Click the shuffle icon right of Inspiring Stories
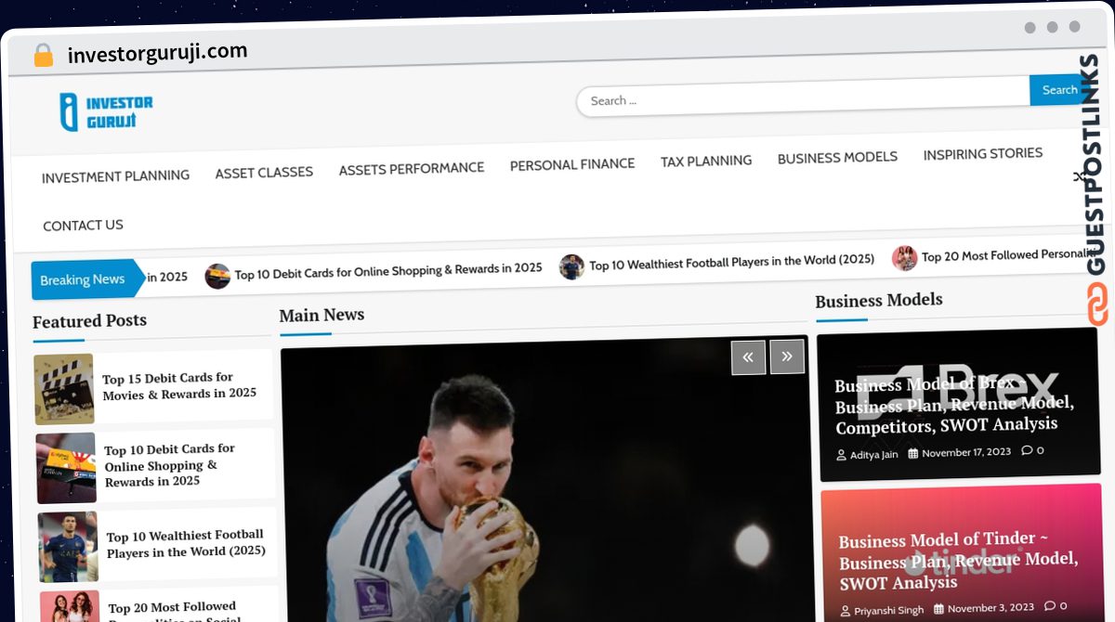The width and height of the screenshot is (1115, 622). pyautogui.click(x=1079, y=176)
